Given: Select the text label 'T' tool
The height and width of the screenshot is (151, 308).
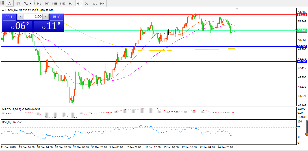Looking at the screenshot, I should (x=18, y=3).
